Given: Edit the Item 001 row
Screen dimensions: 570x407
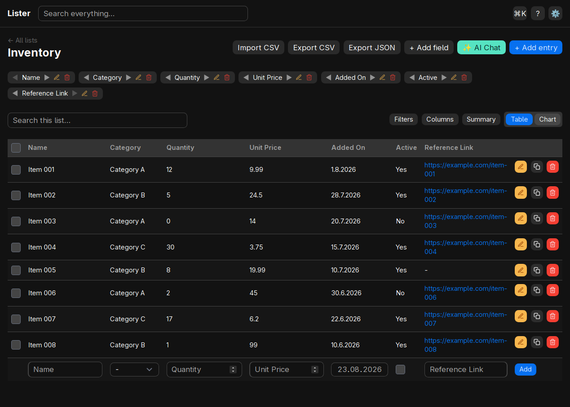Looking at the screenshot, I should tap(521, 166).
